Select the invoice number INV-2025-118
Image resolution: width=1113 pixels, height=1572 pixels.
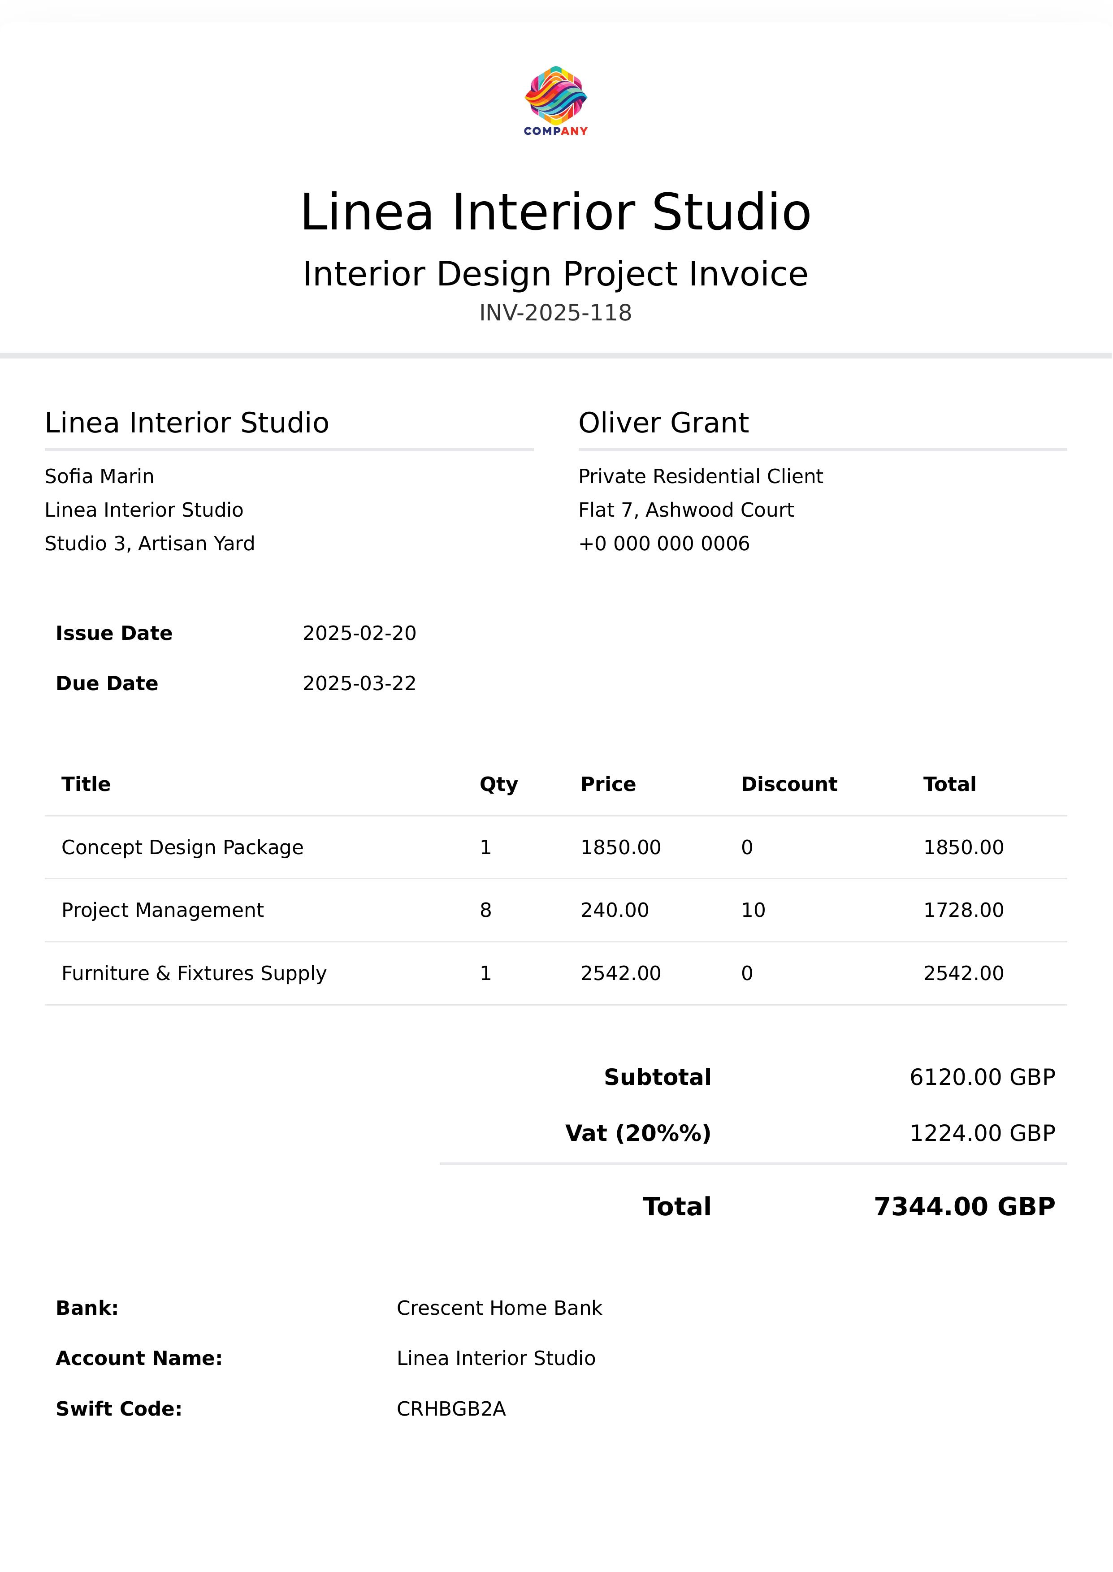[x=555, y=313]
